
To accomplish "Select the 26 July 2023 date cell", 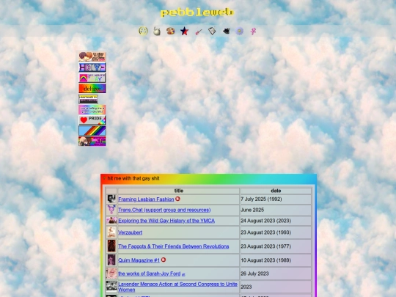I will click(x=276, y=274).
